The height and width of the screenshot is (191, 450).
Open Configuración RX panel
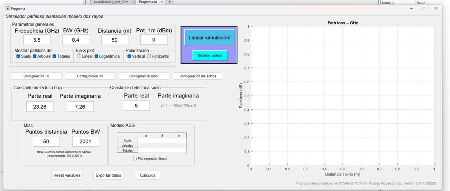tap(90, 76)
